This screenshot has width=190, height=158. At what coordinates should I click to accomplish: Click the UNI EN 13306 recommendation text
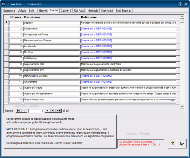(x=45, y=143)
